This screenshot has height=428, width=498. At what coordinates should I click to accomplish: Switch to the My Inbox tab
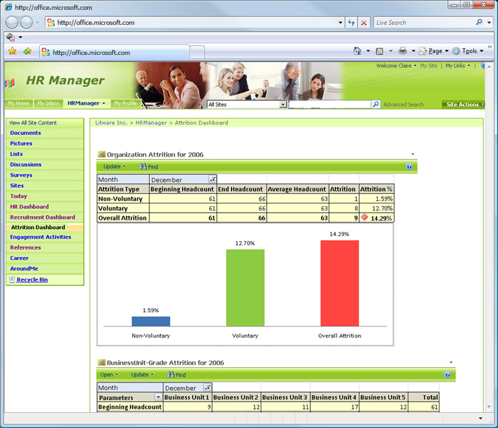click(48, 103)
